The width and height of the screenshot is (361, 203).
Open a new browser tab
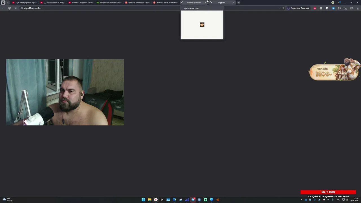tap(239, 3)
